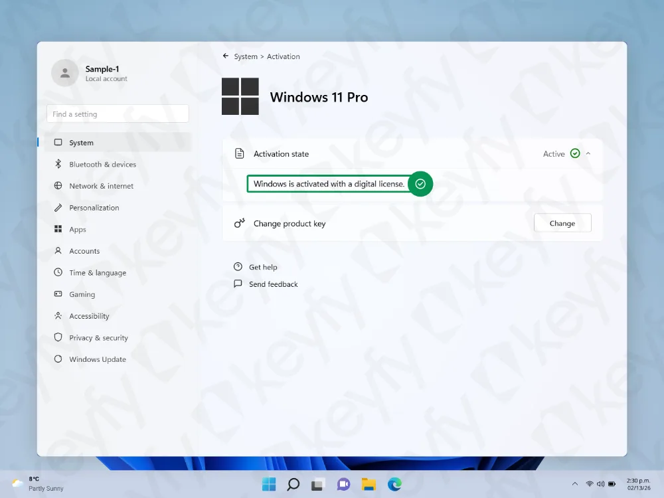Click 'Windows is activated with a digital license.'
The width and height of the screenshot is (664, 498).
tap(329, 184)
